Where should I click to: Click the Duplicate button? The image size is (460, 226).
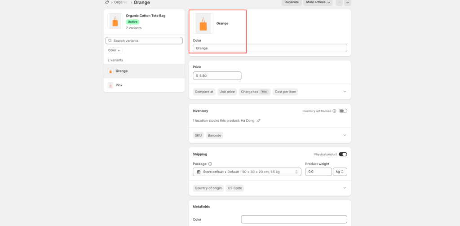(x=292, y=2)
